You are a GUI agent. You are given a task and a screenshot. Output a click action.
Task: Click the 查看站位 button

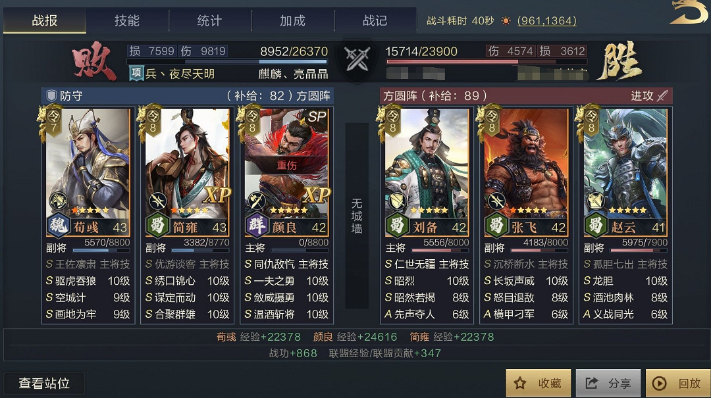coord(44,383)
